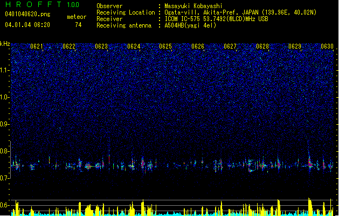This screenshot has height=216, width=339.
Task: Click the Receiving Location label
Action: click(126, 12)
